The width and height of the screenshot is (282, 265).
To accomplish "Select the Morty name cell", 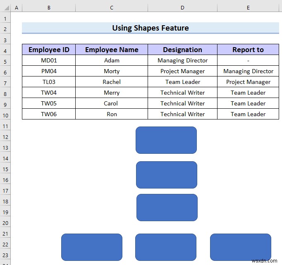I will pyautogui.click(x=112, y=71).
